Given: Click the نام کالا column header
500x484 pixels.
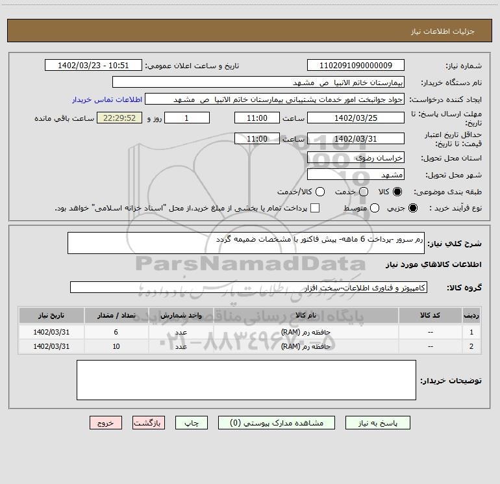Looking at the screenshot, I should pyautogui.click(x=305, y=316).
